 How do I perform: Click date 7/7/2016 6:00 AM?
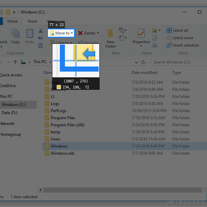(x=147, y=153)
